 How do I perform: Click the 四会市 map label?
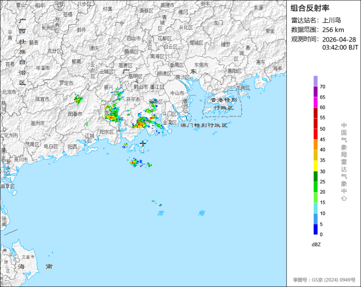tap(134, 39)
